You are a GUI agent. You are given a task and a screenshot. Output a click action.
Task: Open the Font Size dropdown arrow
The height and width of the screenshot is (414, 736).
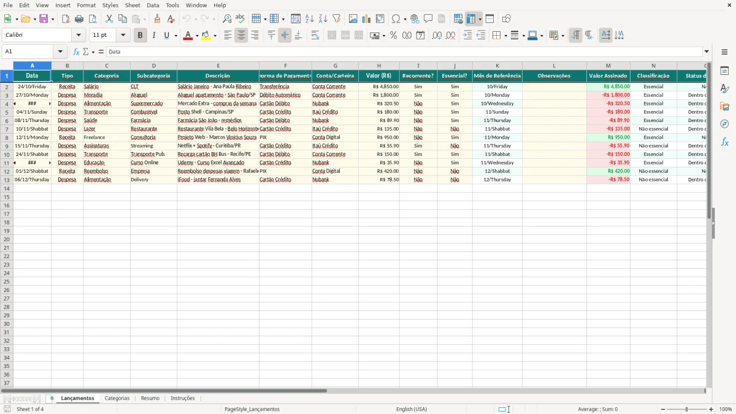123,36
